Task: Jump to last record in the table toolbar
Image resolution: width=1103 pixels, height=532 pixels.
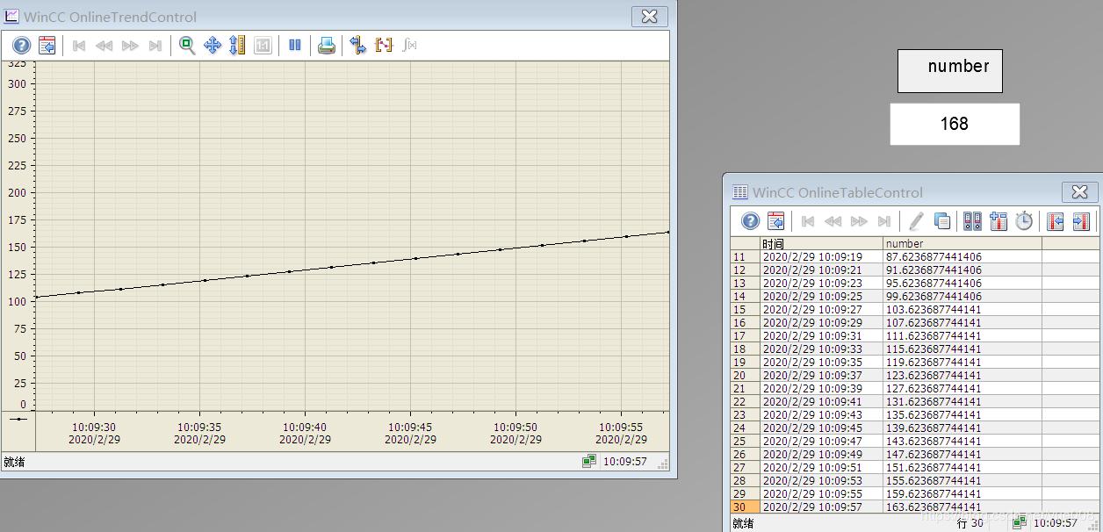Action: click(x=884, y=221)
